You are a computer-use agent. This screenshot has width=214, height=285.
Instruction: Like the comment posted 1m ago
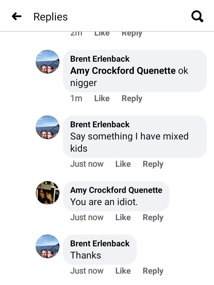(102, 99)
